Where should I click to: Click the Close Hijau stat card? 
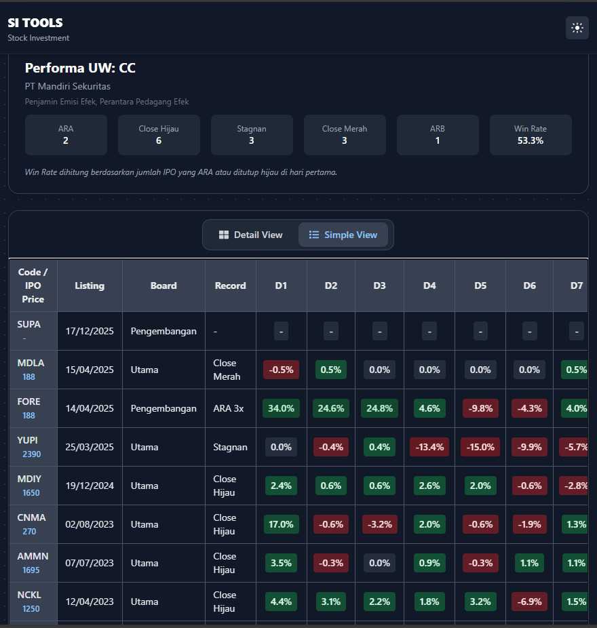point(159,135)
